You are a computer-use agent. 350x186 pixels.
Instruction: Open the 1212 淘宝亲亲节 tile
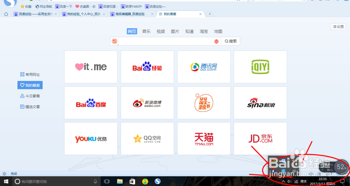[x=204, y=103]
